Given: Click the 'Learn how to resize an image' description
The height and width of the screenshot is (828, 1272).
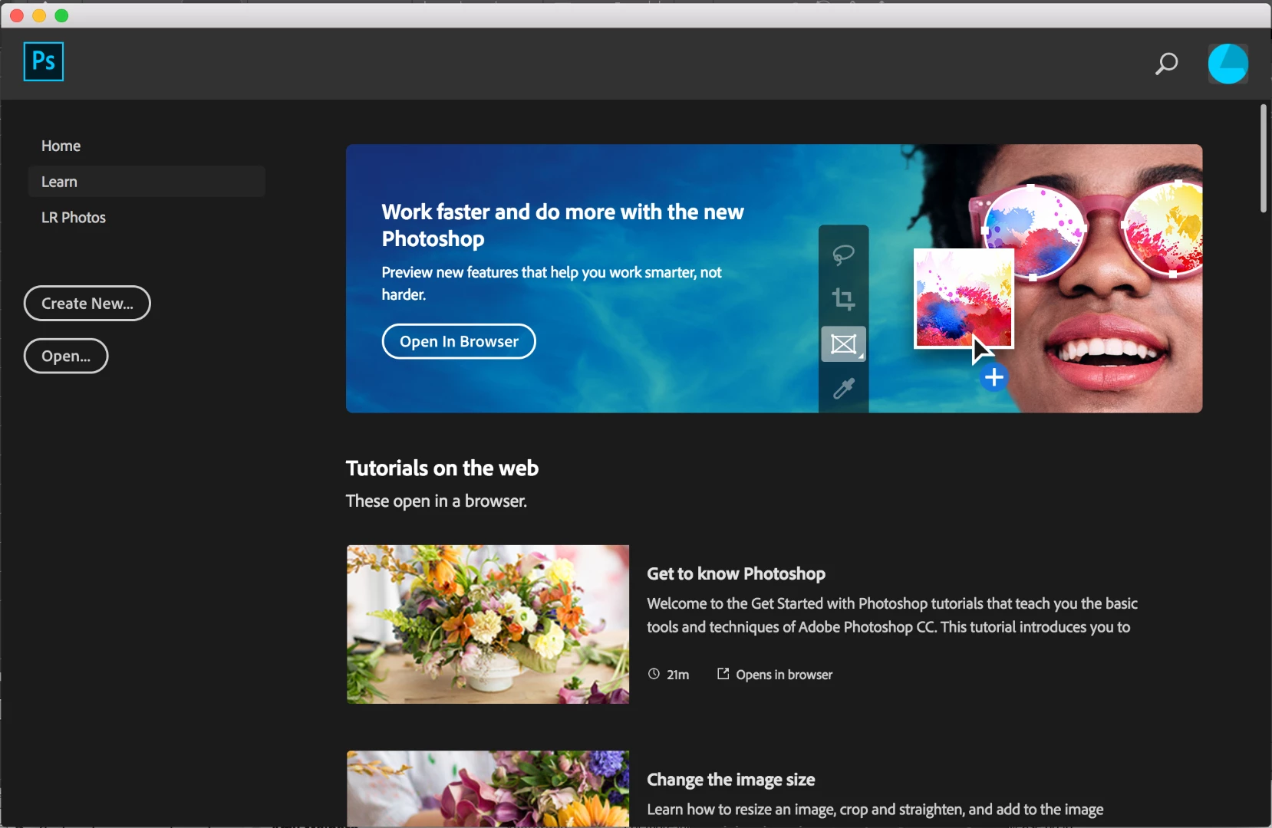Looking at the screenshot, I should pyautogui.click(x=875, y=810).
